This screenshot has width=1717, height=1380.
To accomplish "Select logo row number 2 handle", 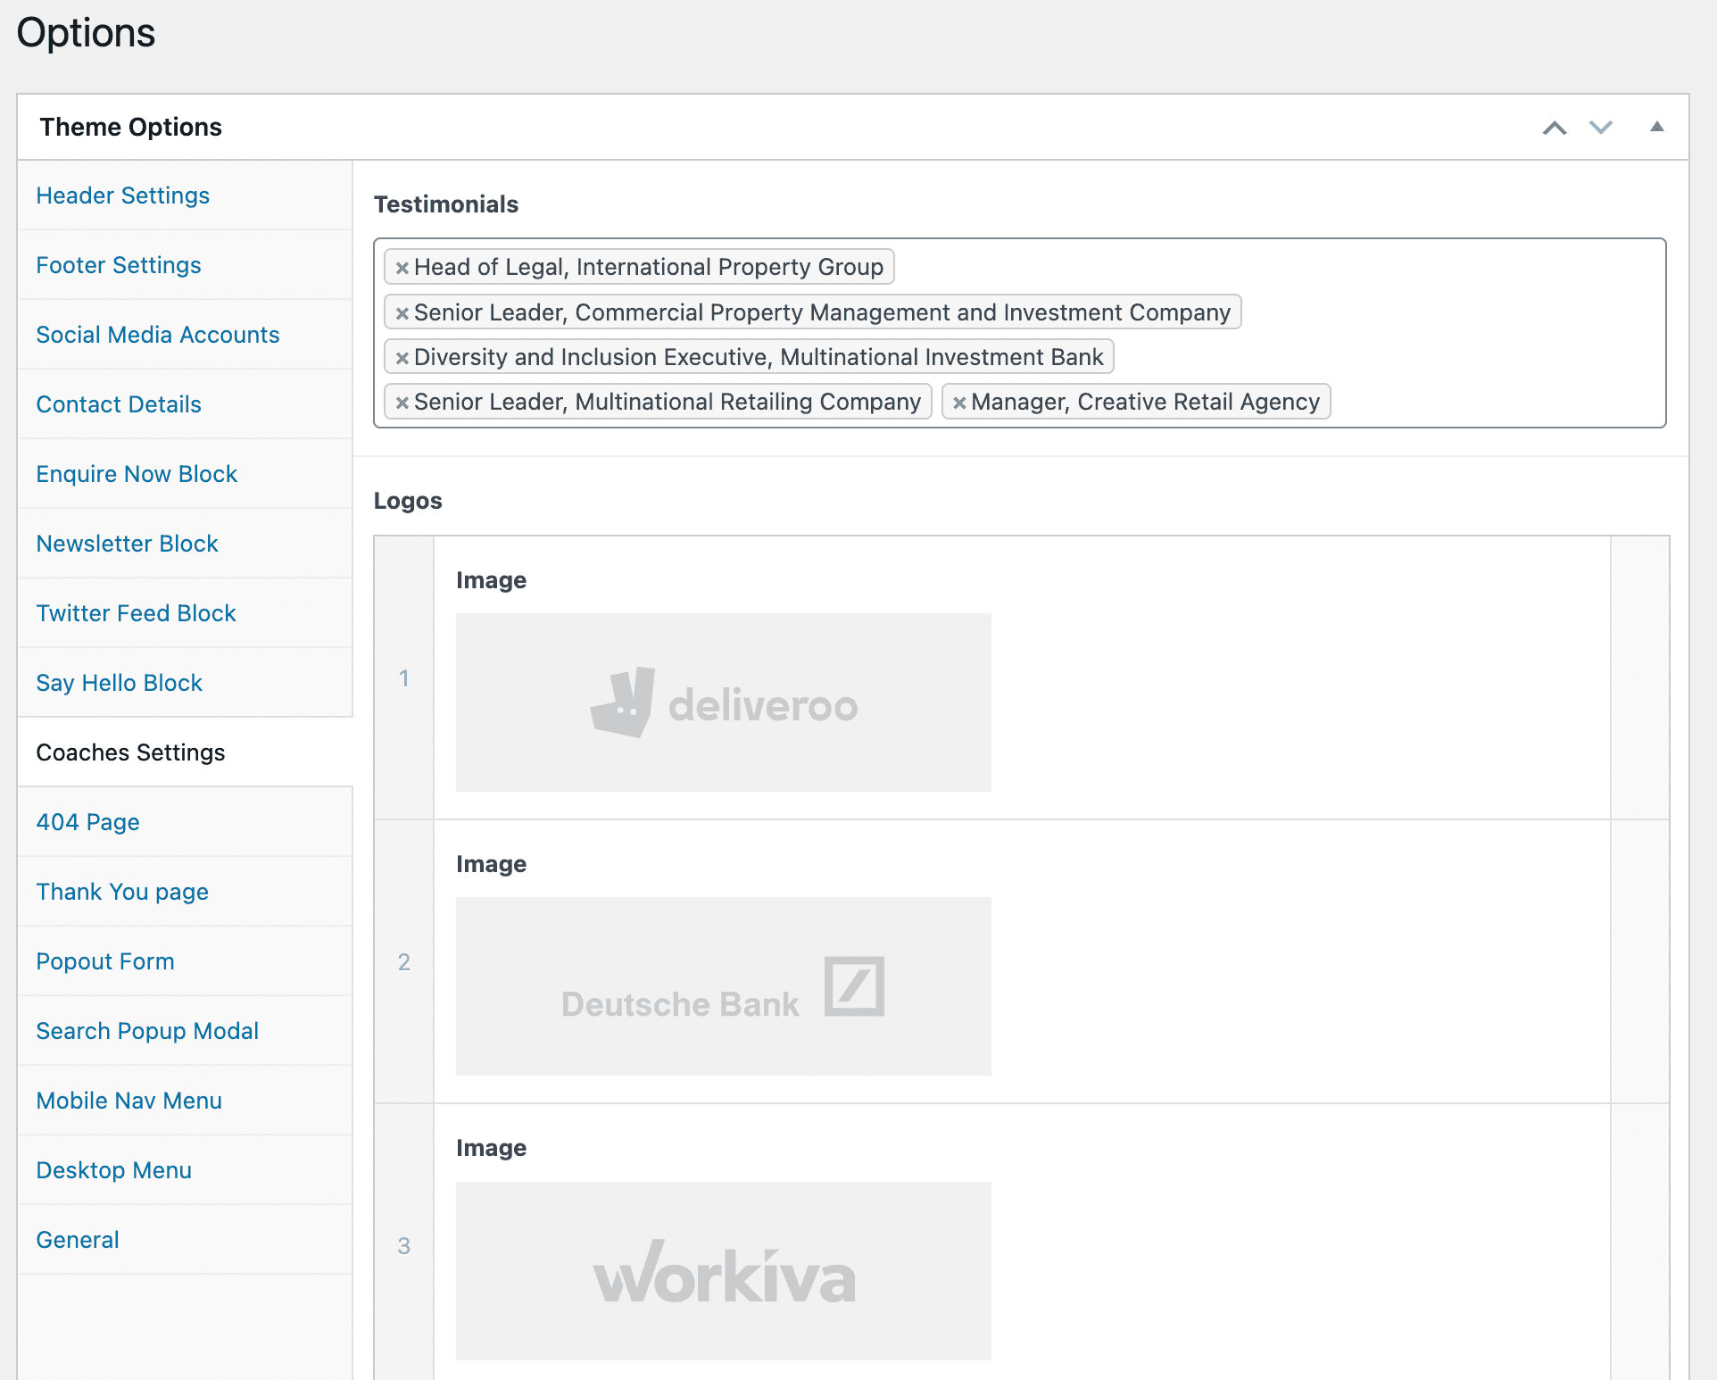I will 404,962.
